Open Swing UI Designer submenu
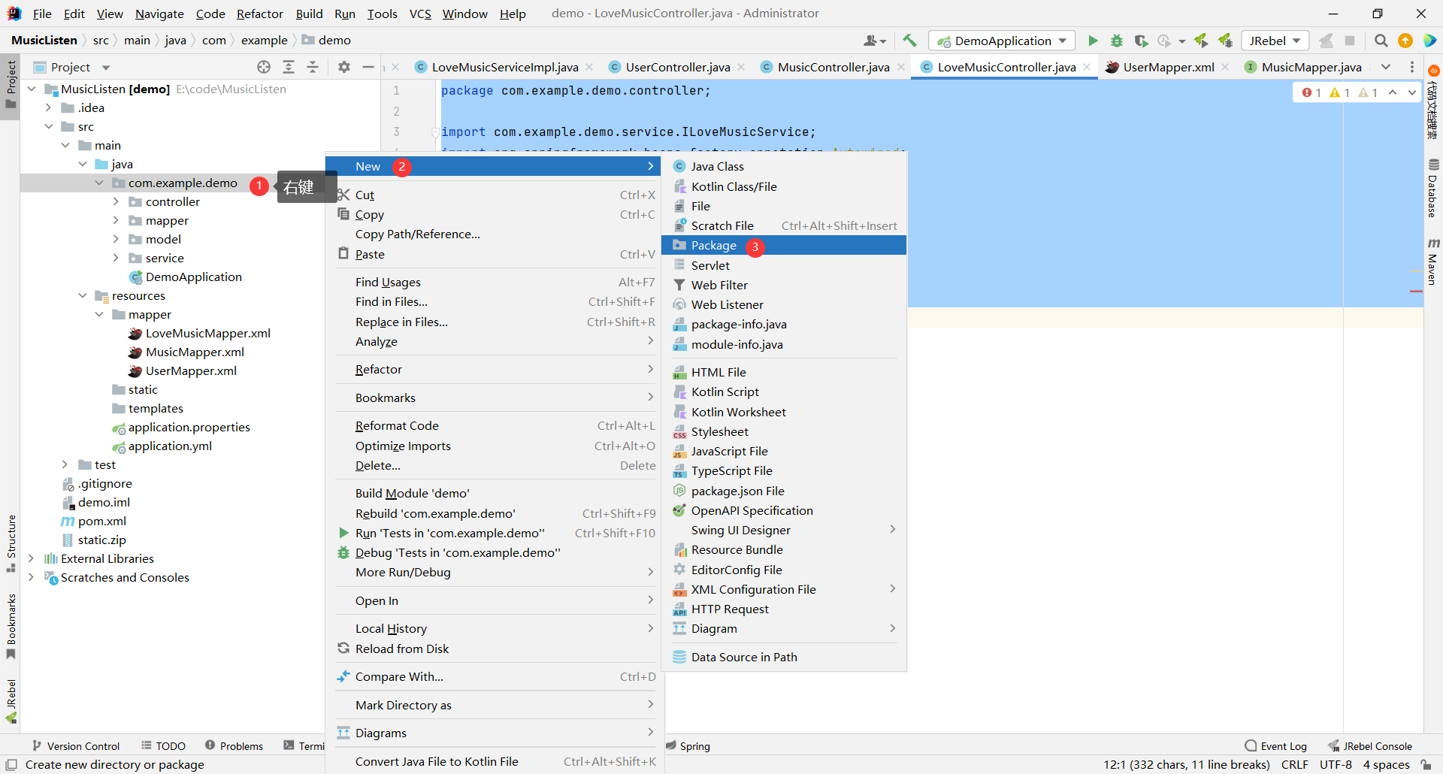The height and width of the screenshot is (774, 1443). 784,530
